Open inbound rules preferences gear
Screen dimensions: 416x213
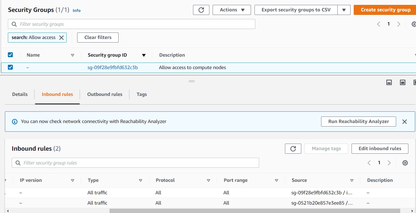click(405, 163)
